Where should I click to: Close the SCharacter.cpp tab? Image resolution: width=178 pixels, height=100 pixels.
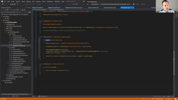pos(133,7)
